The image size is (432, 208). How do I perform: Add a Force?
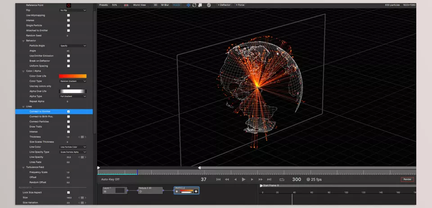click(x=240, y=5)
